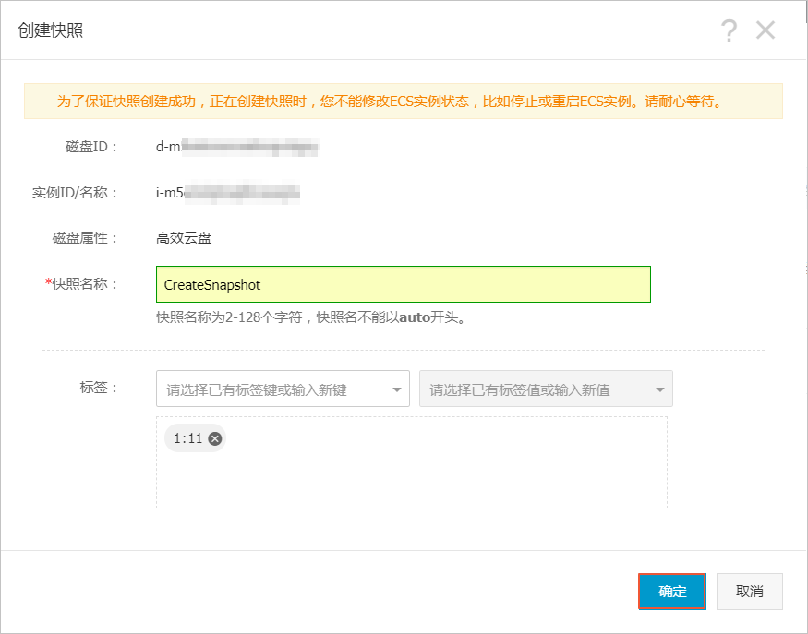
Task: Remove the 1:11 tag with its x icon
Action: (x=215, y=439)
